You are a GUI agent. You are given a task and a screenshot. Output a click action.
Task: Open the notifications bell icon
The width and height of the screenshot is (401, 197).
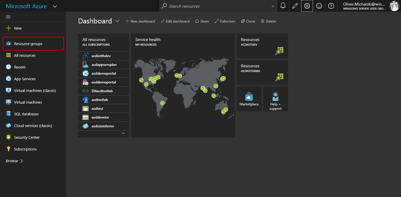click(283, 6)
